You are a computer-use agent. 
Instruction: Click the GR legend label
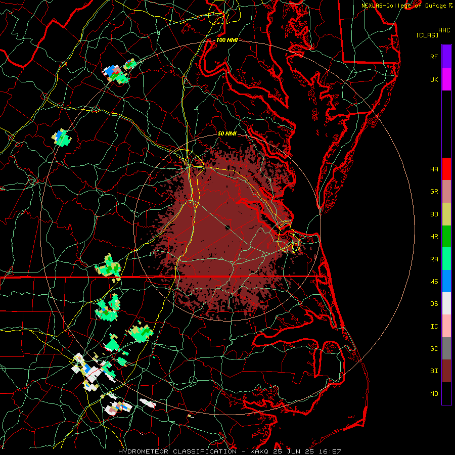434,191
